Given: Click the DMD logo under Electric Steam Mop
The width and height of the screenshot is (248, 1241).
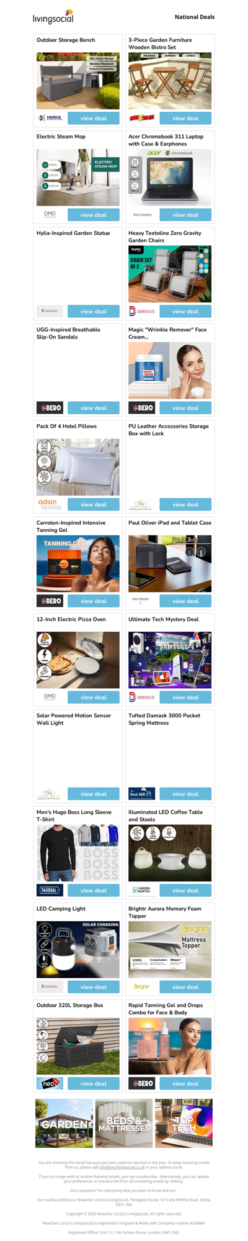Looking at the screenshot, I should (50, 214).
